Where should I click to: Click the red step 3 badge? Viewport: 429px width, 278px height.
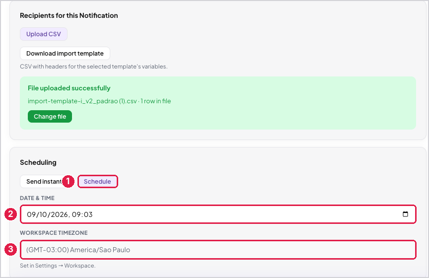pyautogui.click(x=10, y=249)
